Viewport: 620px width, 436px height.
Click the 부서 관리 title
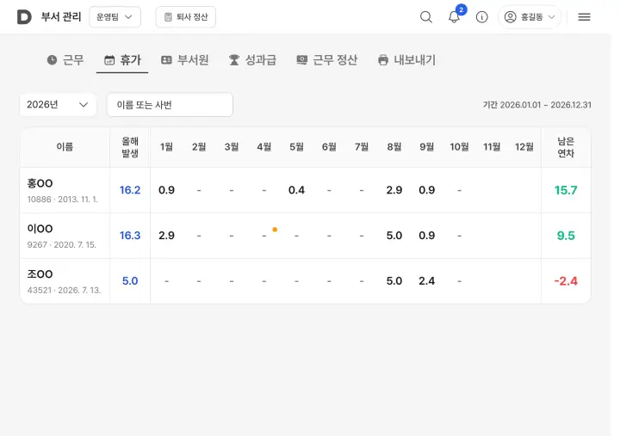tap(61, 17)
